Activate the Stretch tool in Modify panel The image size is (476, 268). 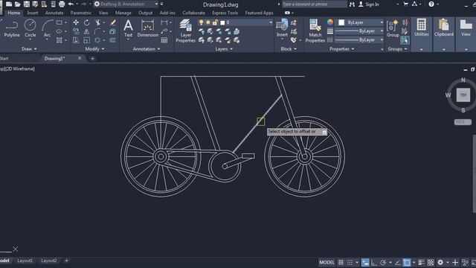(76, 40)
